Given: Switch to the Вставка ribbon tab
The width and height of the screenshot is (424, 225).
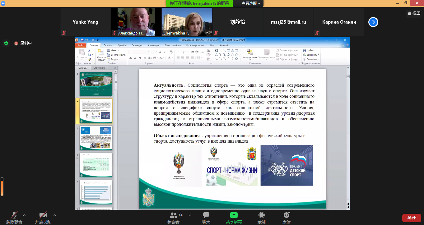Looking at the screenshot, I should coord(108,45).
